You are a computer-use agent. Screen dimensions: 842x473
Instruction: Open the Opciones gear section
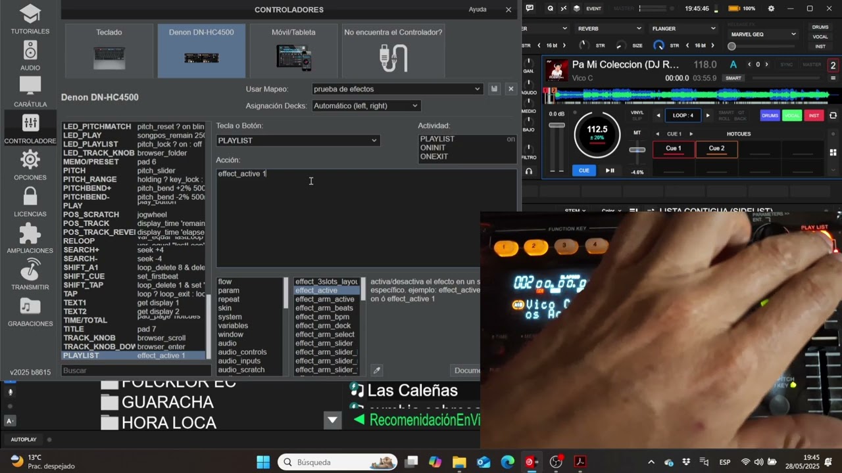(x=30, y=166)
